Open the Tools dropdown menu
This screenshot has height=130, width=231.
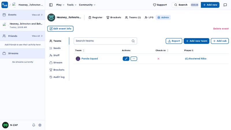[x=72, y=5]
